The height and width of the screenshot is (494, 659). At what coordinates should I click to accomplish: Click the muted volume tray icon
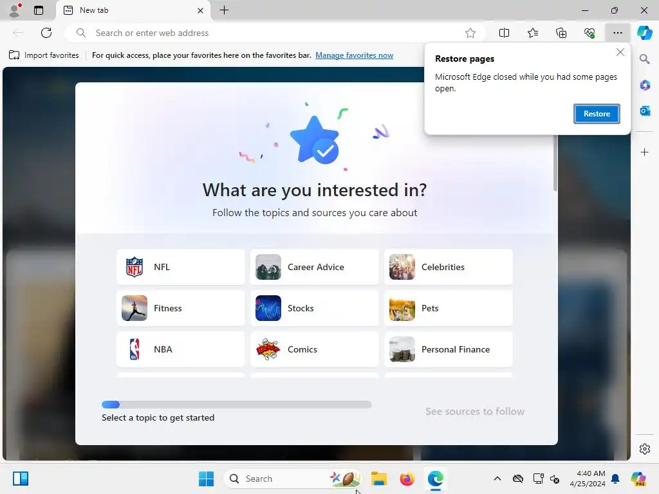(555, 479)
